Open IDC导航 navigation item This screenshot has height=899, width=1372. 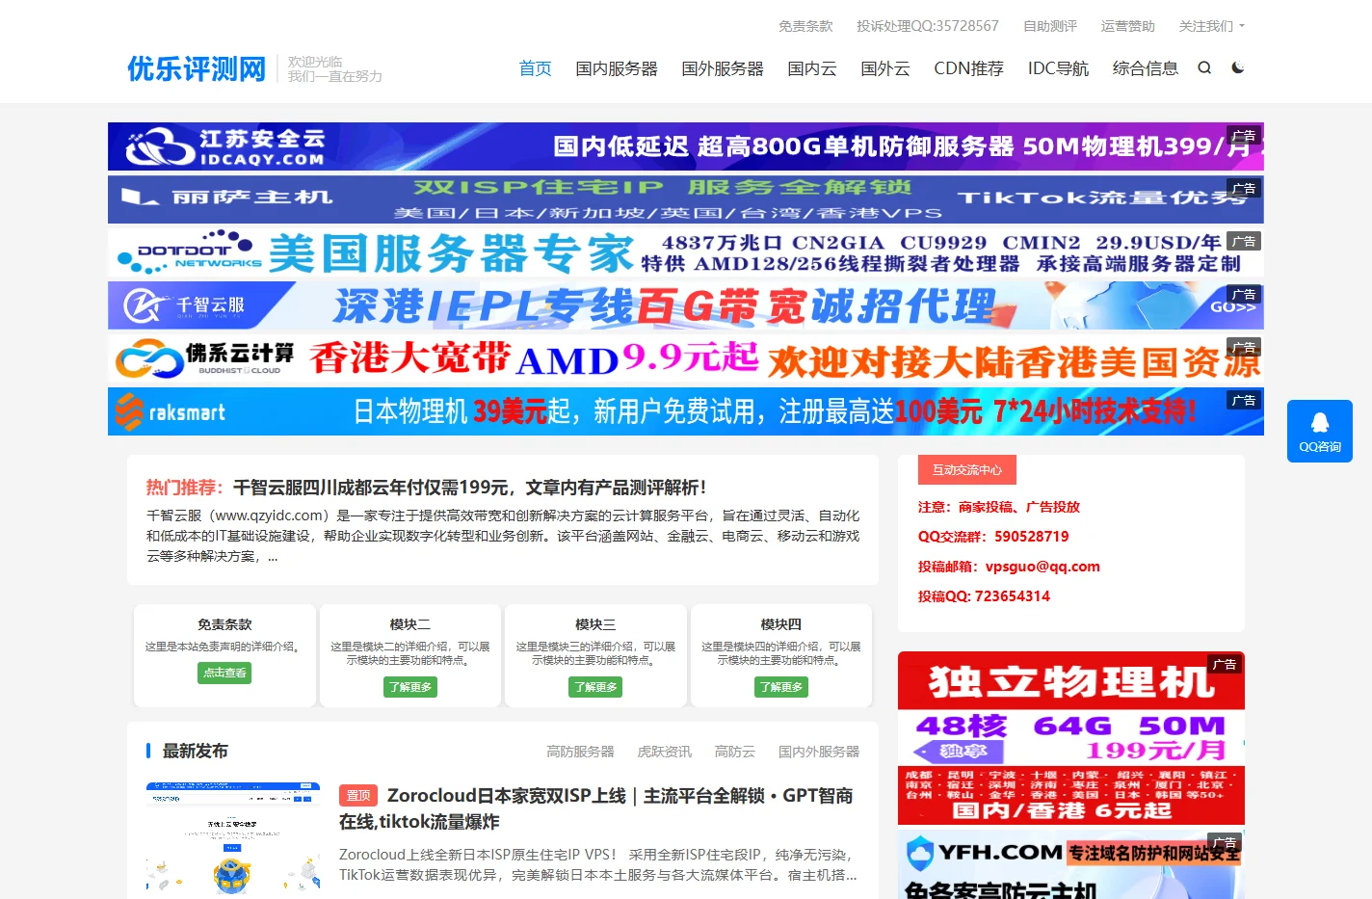tap(1058, 68)
